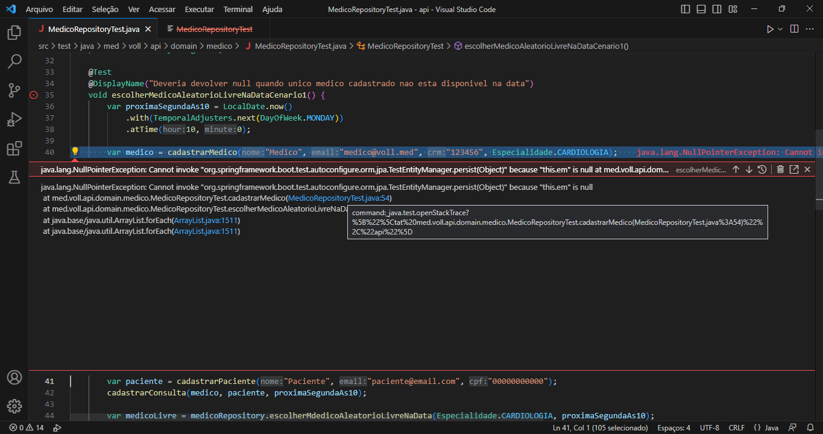This screenshot has width=823, height=434.
Task: Open the Manage gear menu
Action: point(14,406)
